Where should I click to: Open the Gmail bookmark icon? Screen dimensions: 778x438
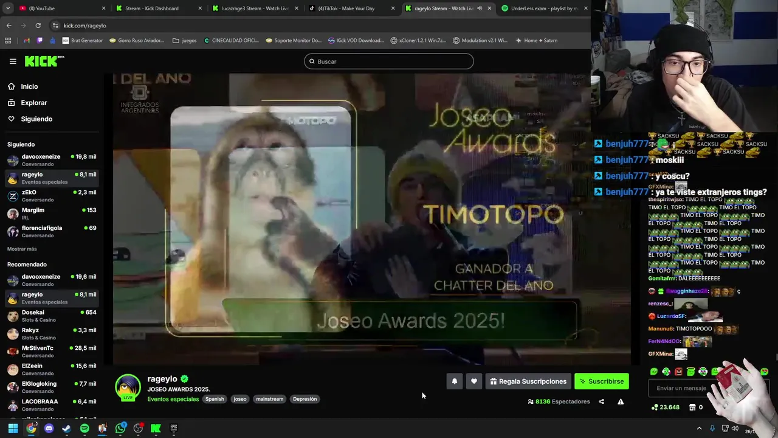tap(26, 41)
